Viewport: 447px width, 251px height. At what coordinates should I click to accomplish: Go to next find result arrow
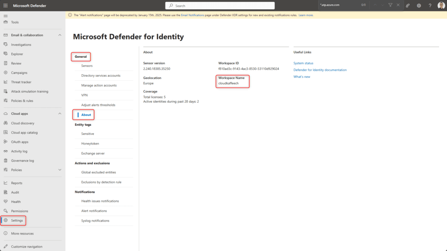(382, 5)
